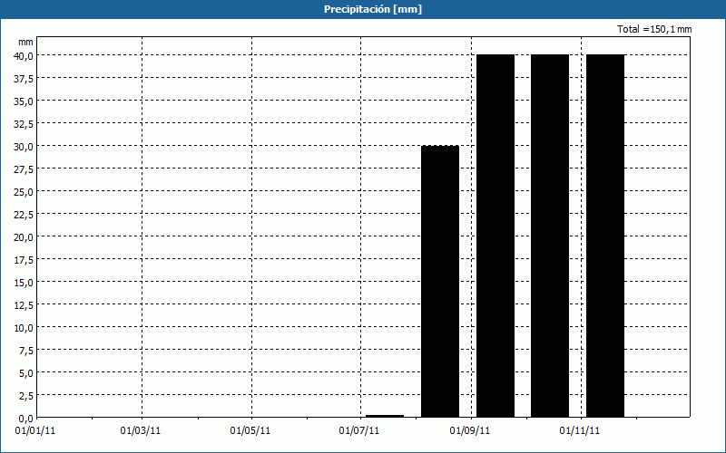Click the 40,0 value on the y-axis
Screen dimensions: 726x453
click(x=24, y=55)
